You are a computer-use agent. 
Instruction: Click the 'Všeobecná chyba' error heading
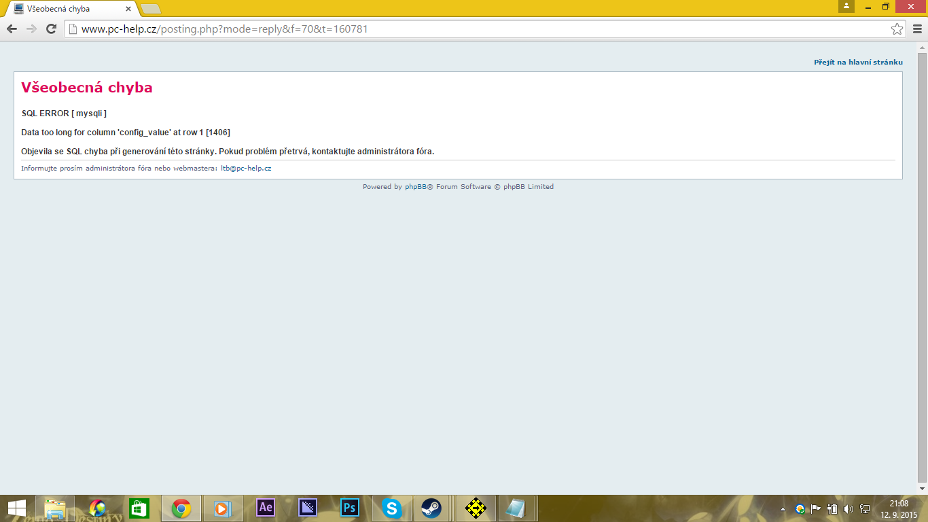coord(87,88)
